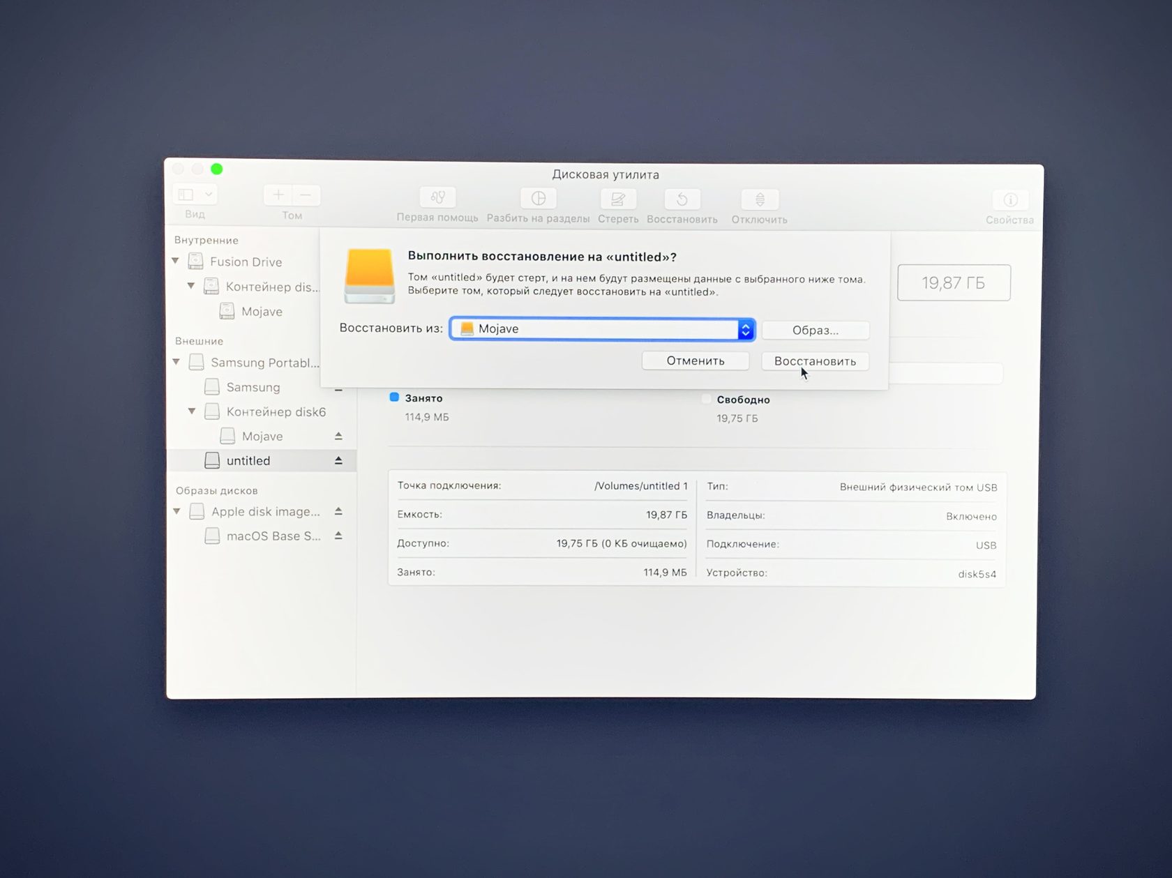Open the Восстановить из source dropdown
1172x878 pixels.
(602, 328)
